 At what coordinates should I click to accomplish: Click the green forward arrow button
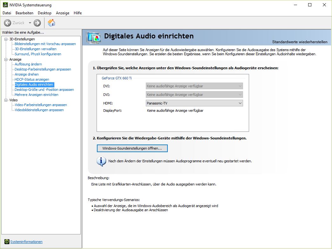[37, 23]
